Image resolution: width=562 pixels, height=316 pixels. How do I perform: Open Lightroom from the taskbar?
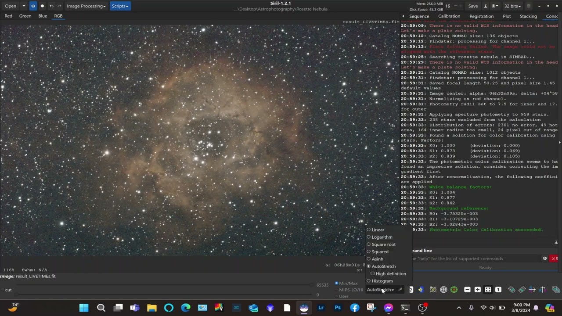click(321, 308)
